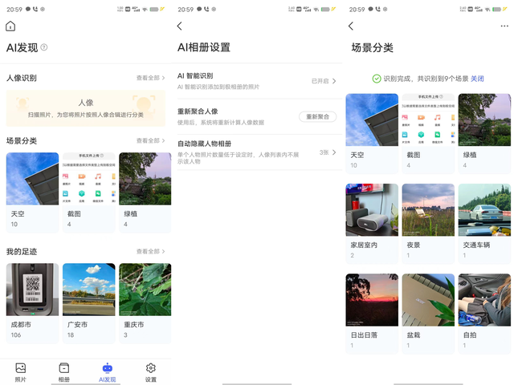Switch to the 相册 tab

coord(64,372)
